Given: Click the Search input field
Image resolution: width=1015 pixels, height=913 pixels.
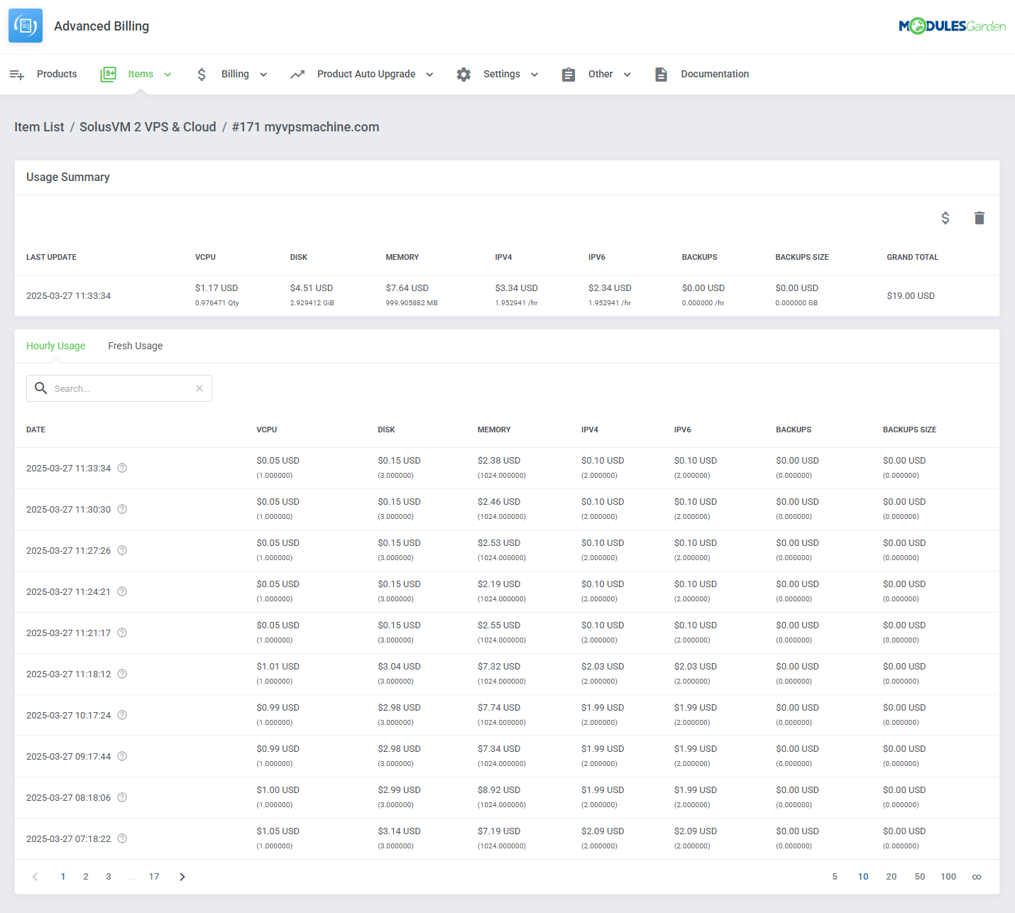Looking at the screenshot, I should click(x=121, y=388).
